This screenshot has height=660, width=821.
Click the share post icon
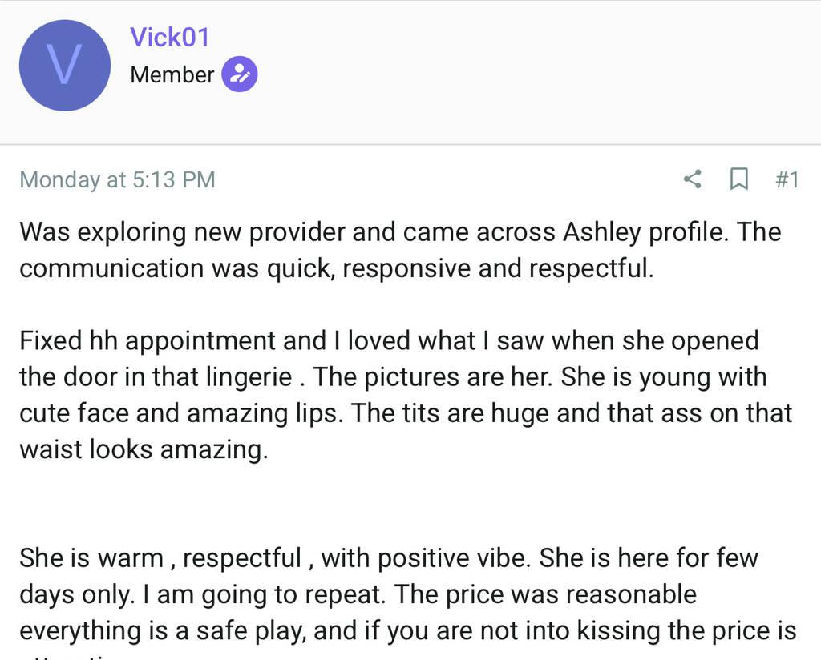click(692, 179)
